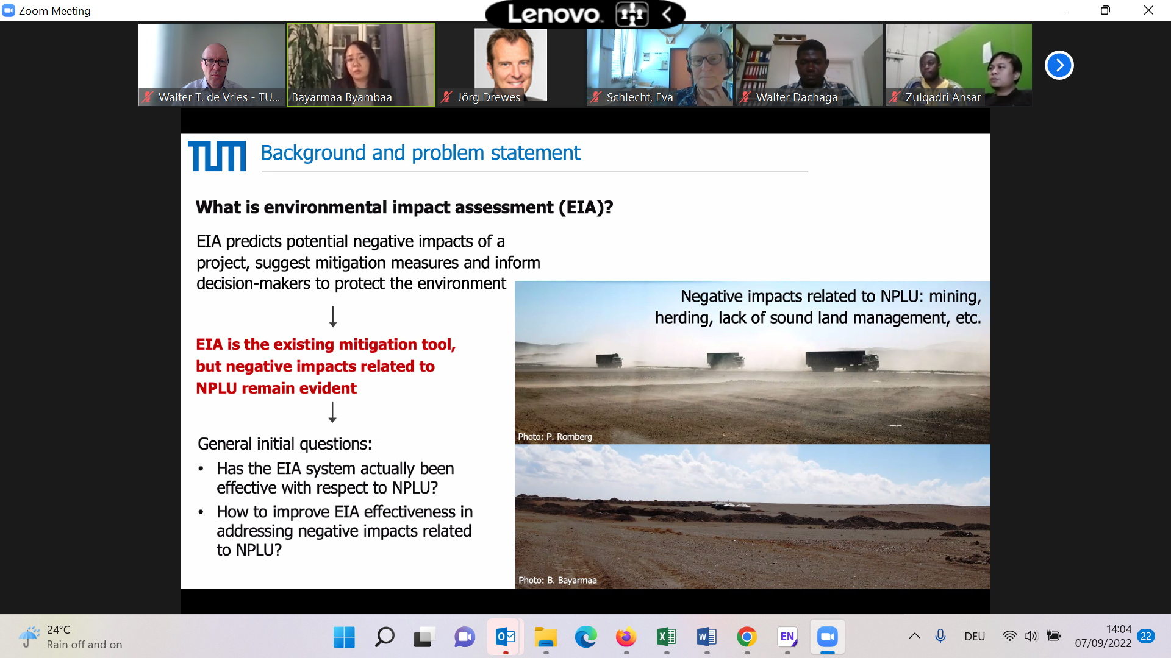The image size is (1171, 658).
Task: Open volume speaker icon in tray
Action: tap(1031, 636)
